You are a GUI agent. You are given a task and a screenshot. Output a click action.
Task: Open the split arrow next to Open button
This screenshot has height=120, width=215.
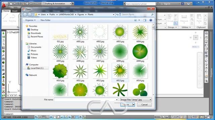point(134,105)
